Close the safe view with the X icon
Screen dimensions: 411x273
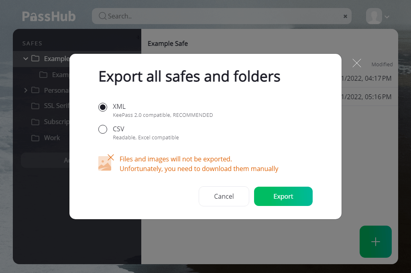tap(357, 63)
